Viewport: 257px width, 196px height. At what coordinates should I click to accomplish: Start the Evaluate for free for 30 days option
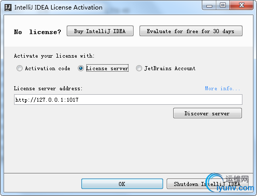tap(191, 31)
